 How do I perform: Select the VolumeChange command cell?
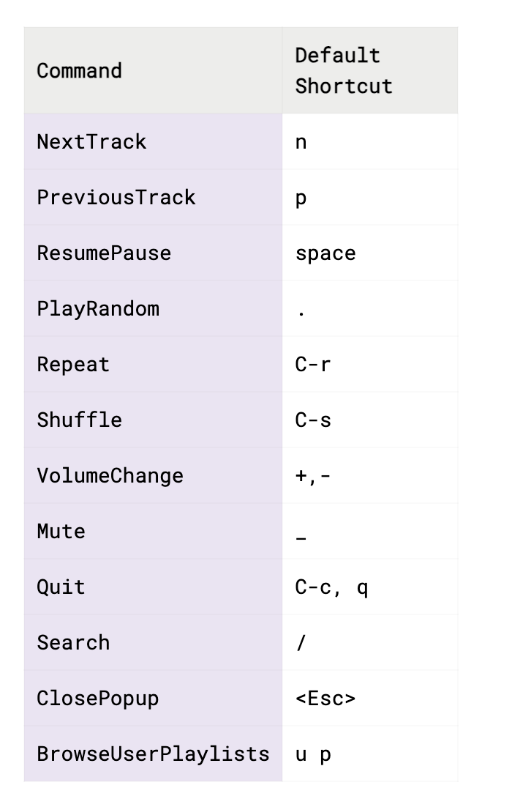tap(153, 475)
